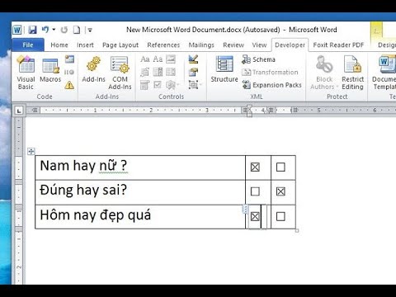The width and height of the screenshot is (396, 297).
Task: Switch to the References tab
Action: point(163,45)
